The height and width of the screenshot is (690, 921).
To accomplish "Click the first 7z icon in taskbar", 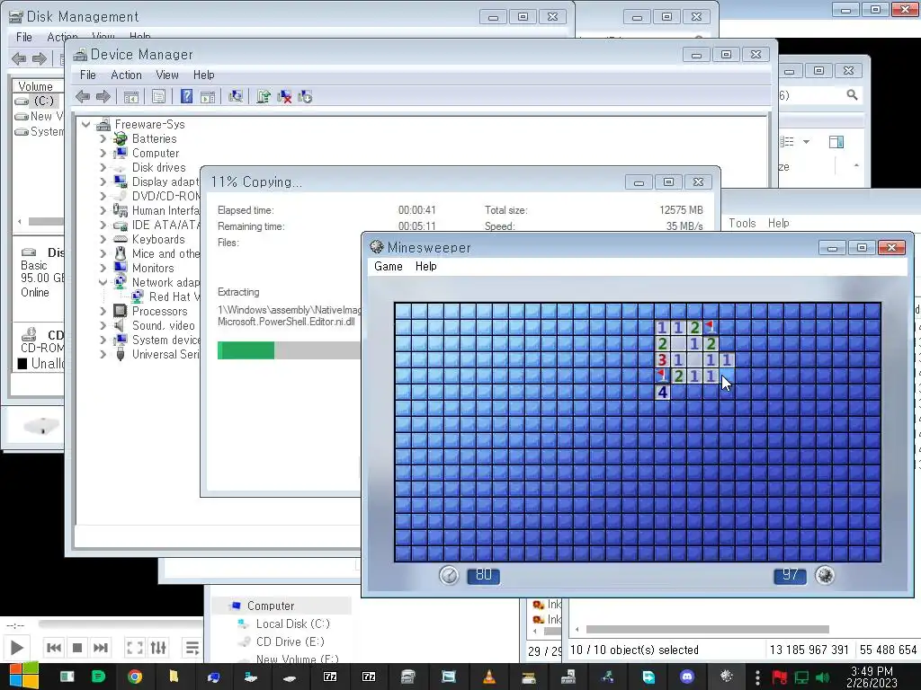I will tap(330, 677).
